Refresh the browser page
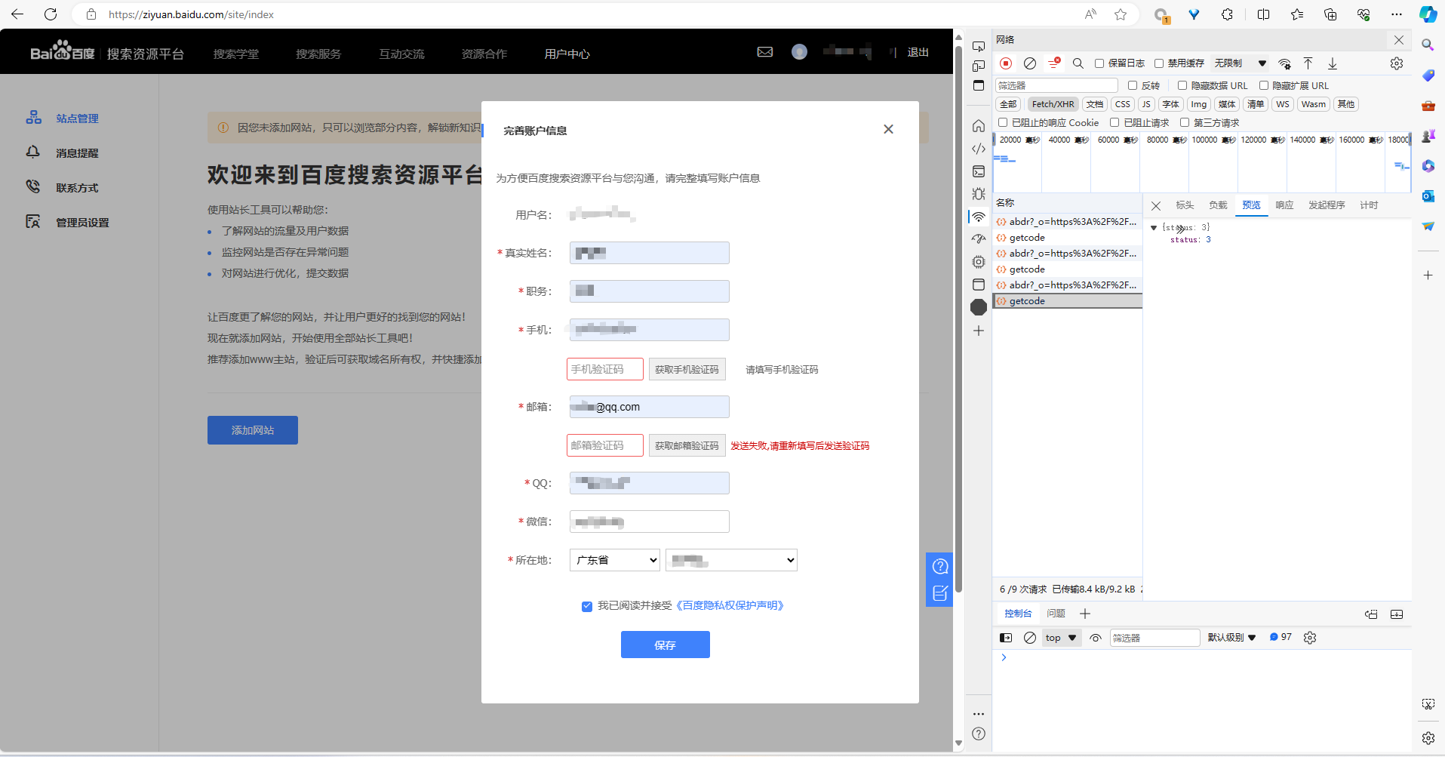Image resolution: width=1445 pixels, height=757 pixels. click(51, 14)
